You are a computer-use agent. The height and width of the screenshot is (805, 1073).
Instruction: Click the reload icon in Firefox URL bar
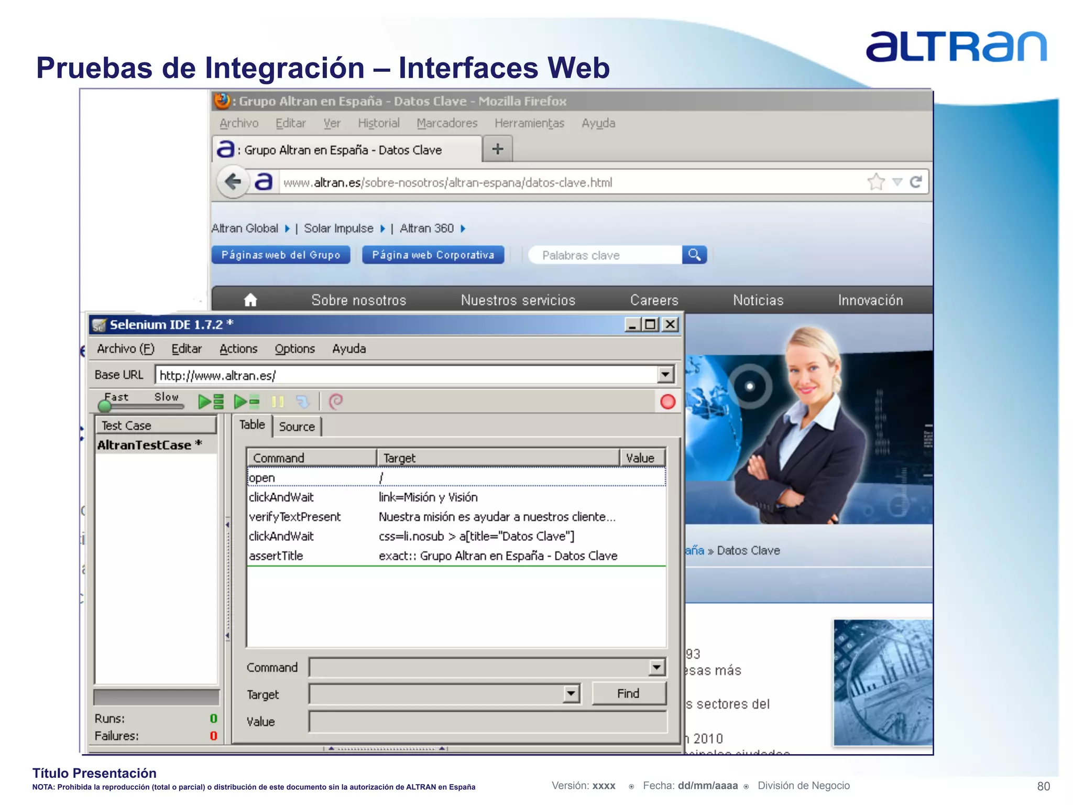pyautogui.click(x=916, y=182)
